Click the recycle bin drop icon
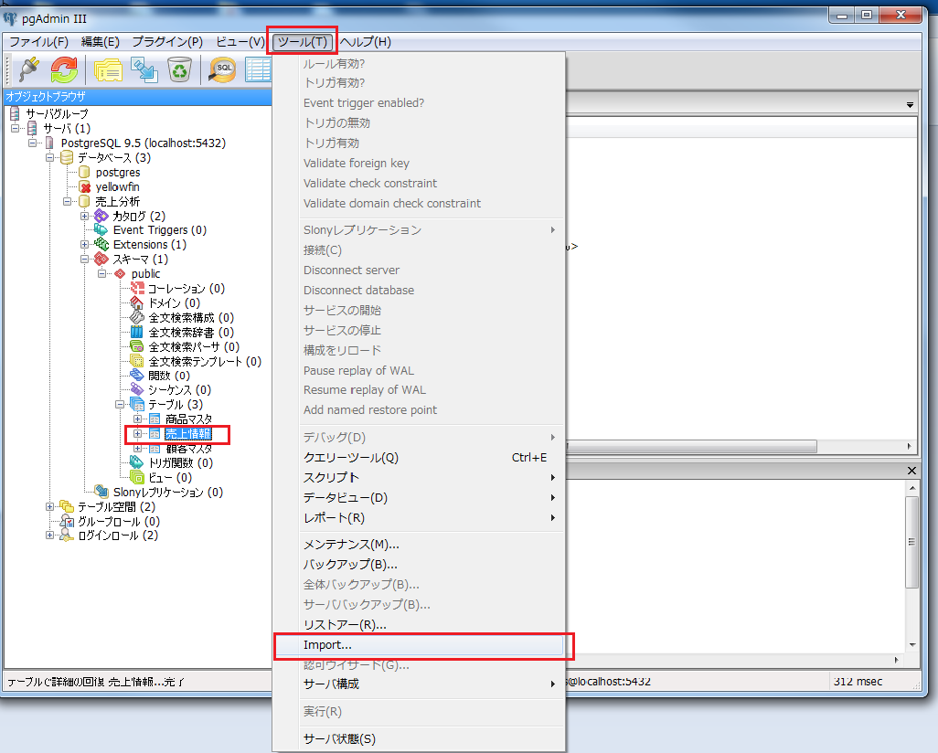Screen dimensions: 938x753 point(179,70)
